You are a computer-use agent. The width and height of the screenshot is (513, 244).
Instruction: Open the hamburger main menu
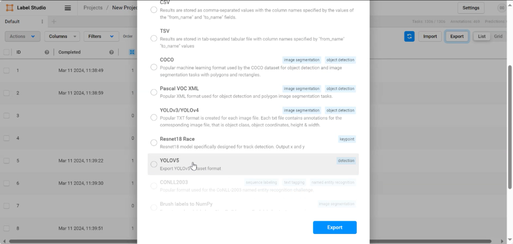click(x=68, y=8)
